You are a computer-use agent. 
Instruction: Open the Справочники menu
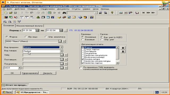[x=48, y=9]
